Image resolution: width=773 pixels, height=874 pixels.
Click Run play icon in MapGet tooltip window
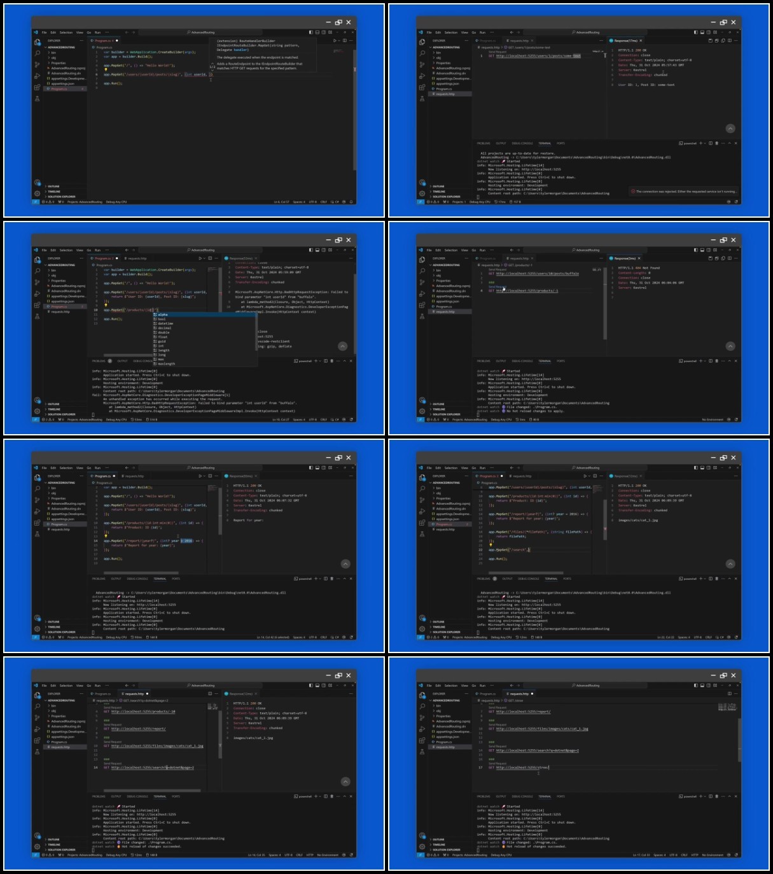[335, 40]
